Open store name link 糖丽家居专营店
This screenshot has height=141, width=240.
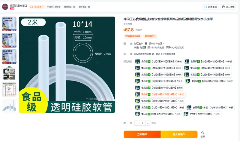click(19, 5)
